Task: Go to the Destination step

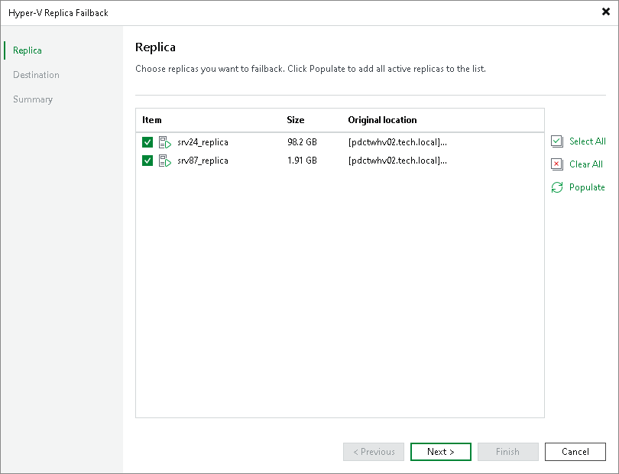Action: coord(36,75)
